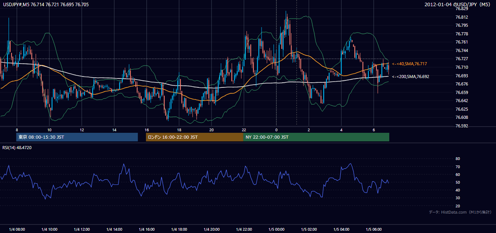This screenshot has width=496, height=233.
Task: Click bottom time label 1/4 10:00
Action: 49,230
